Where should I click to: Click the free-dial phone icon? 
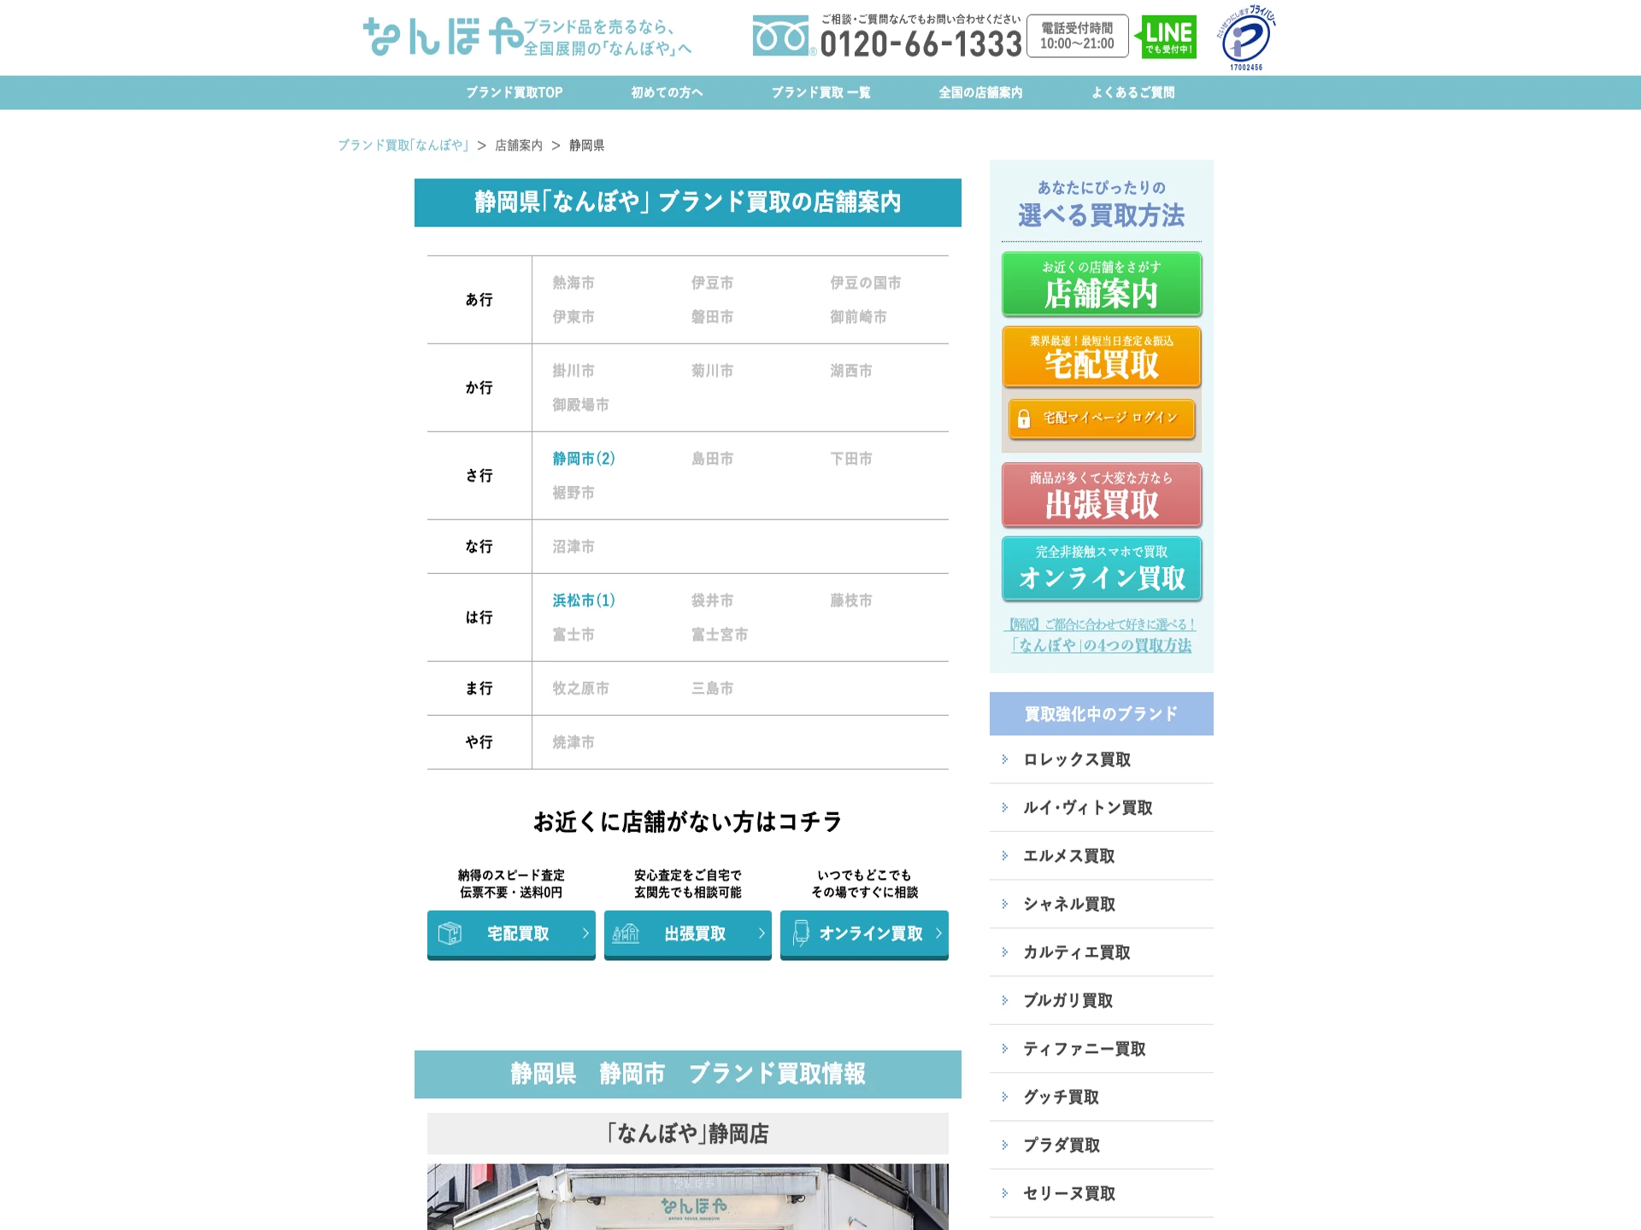780,37
